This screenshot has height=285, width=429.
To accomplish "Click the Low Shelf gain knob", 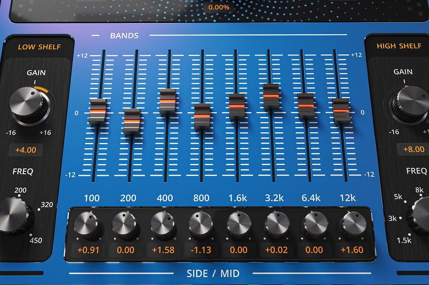I will (27, 102).
